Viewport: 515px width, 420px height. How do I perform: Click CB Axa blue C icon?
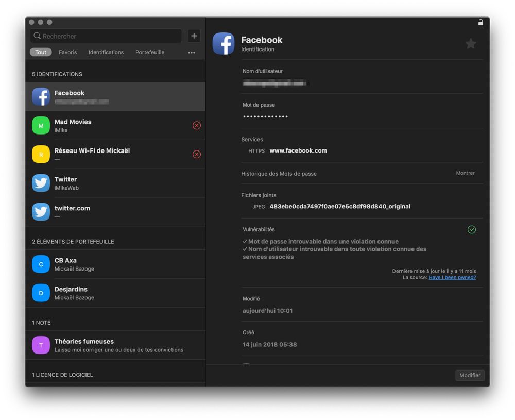pyautogui.click(x=41, y=264)
